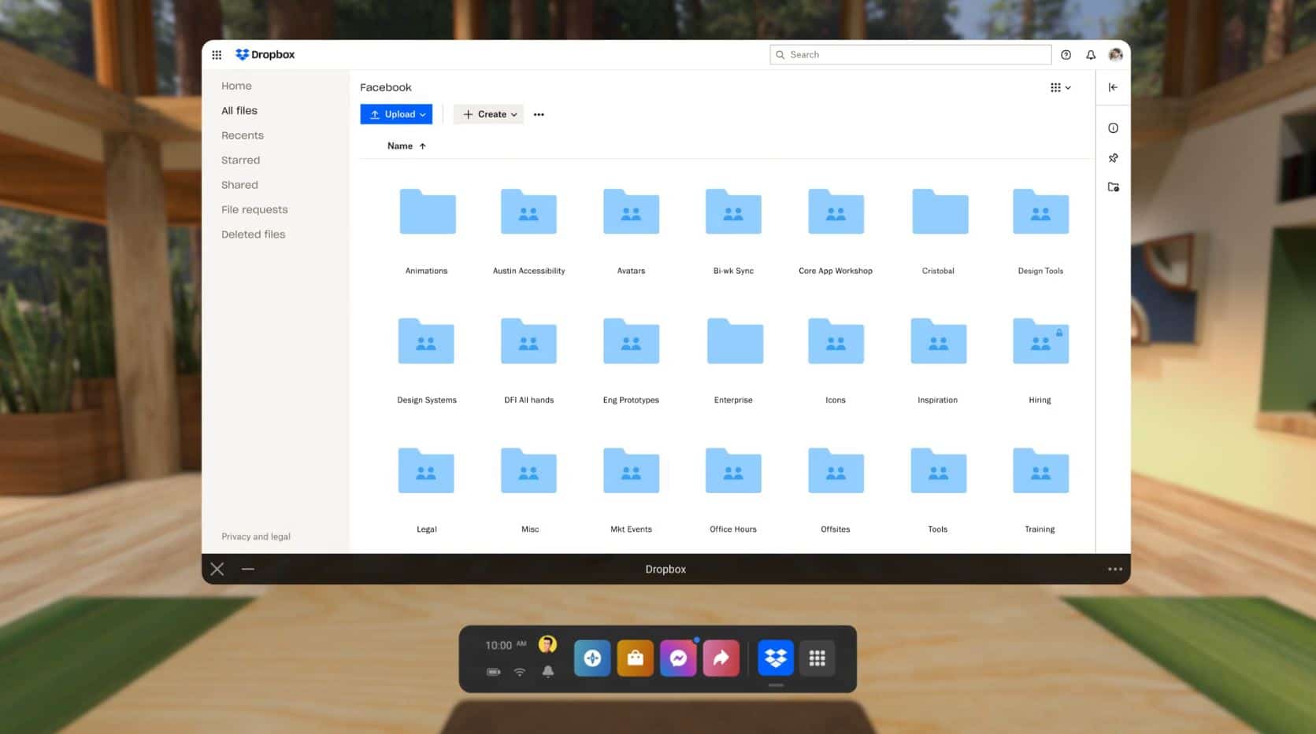Open file info panel icon
This screenshot has height=734, width=1316.
click(x=1113, y=127)
